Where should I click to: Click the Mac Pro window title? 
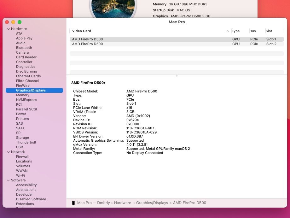pos(177,22)
